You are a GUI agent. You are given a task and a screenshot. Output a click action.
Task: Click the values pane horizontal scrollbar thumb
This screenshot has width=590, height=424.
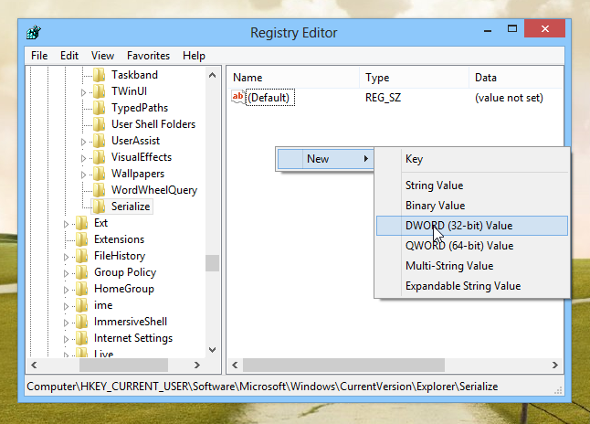coord(343,365)
